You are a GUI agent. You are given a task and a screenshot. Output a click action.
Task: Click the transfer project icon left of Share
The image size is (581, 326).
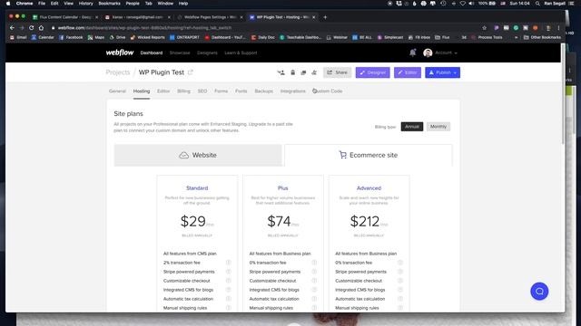(314, 72)
